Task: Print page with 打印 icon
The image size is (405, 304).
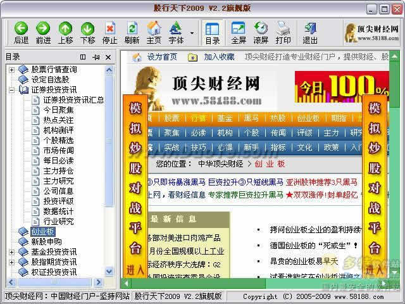Action: (283, 28)
